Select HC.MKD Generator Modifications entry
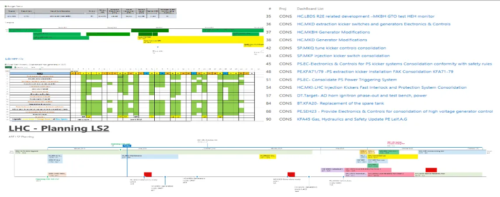Screen dimensions: 500x197 [332, 40]
